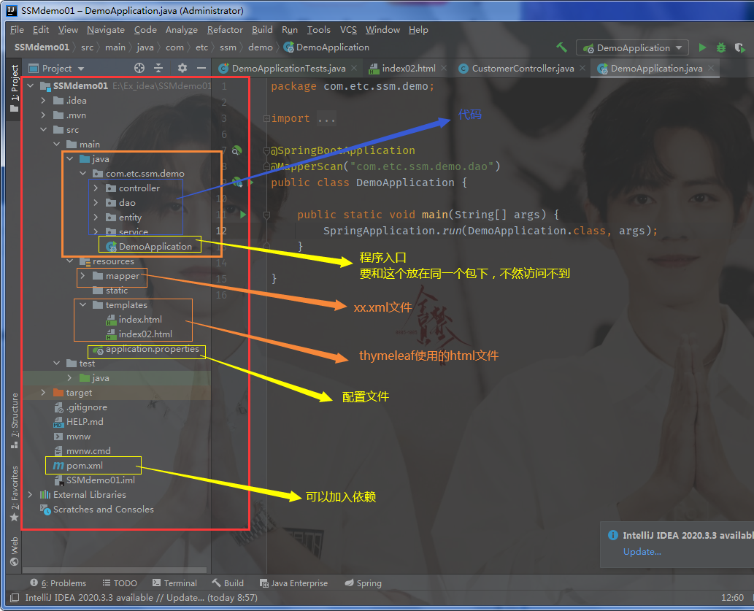Screen dimensions: 754x611
Task: Open the Terminal tool window
Action: click(175, 583)
